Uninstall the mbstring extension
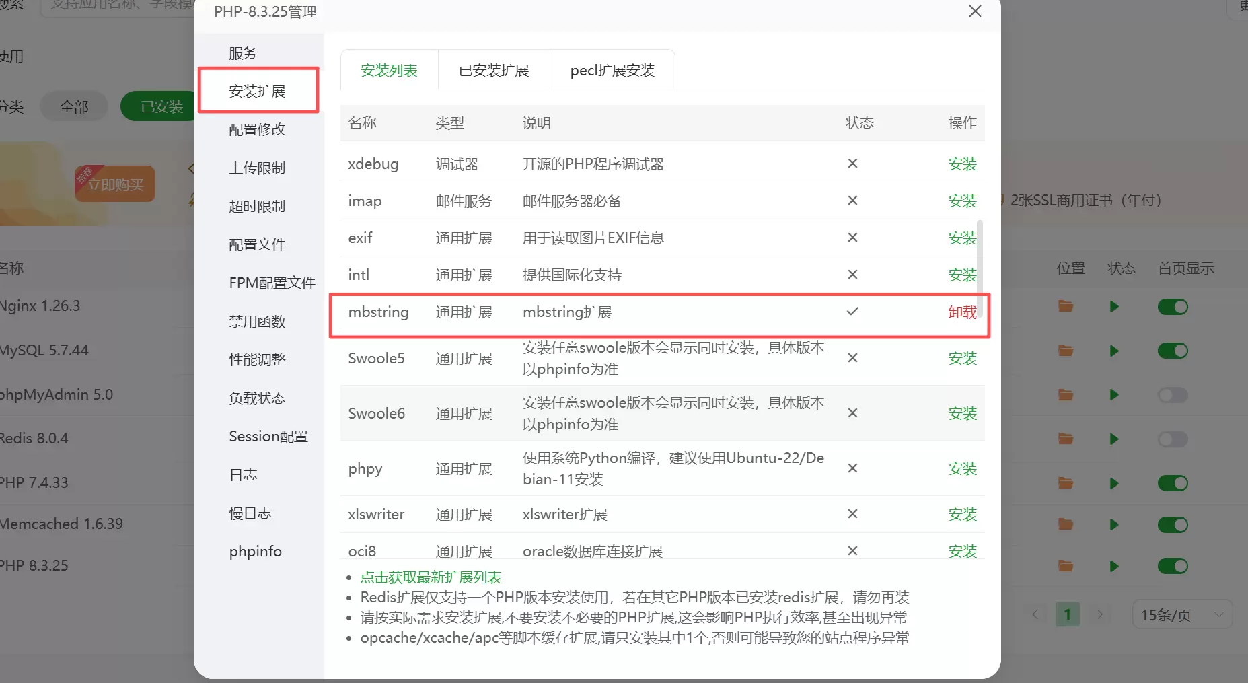The width and height of the screenshot is (1248, 683). (x=962, y=312)
